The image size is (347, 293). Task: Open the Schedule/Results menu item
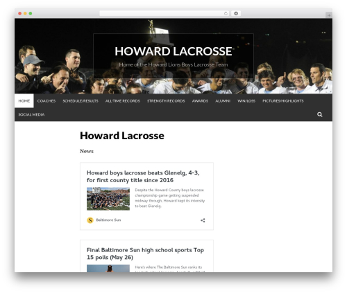pyautogui.click(x=81, y=101)
